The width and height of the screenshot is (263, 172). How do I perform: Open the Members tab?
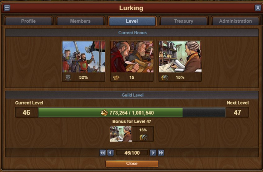tap(80, 21)
